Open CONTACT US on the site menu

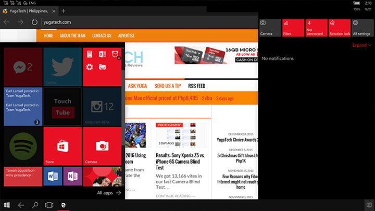102,35
